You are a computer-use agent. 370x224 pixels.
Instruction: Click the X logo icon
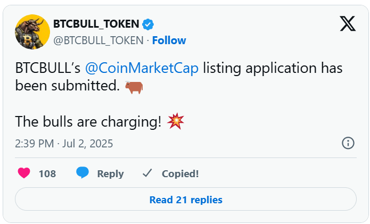(x=348, y=23)
